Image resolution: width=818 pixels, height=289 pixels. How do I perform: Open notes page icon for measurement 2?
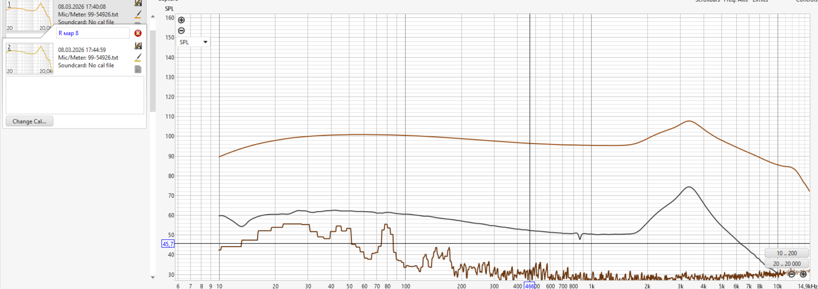138,69
